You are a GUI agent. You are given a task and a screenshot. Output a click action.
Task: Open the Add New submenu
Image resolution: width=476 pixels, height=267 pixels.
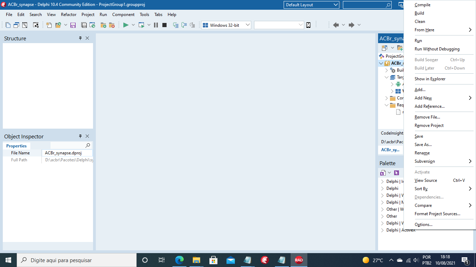point(440,98)
